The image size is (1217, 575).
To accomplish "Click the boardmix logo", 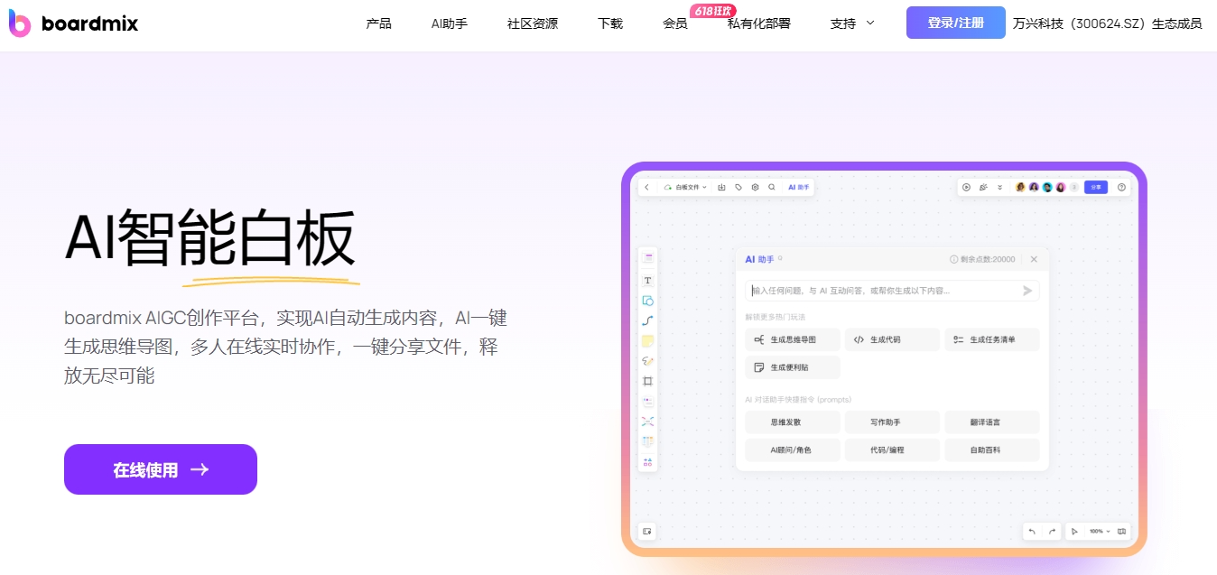I will click(x=74, y=24).
